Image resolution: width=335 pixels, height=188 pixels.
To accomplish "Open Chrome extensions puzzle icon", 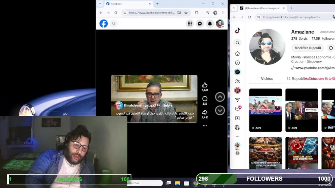I will (x=197, y=13).
